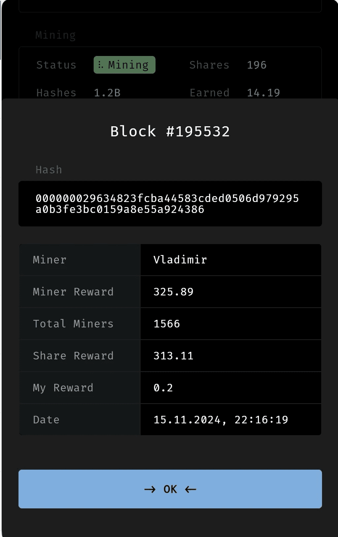Click the Total Miners value 1566
This screenshot has height=537, width=338.
[167, 324]
